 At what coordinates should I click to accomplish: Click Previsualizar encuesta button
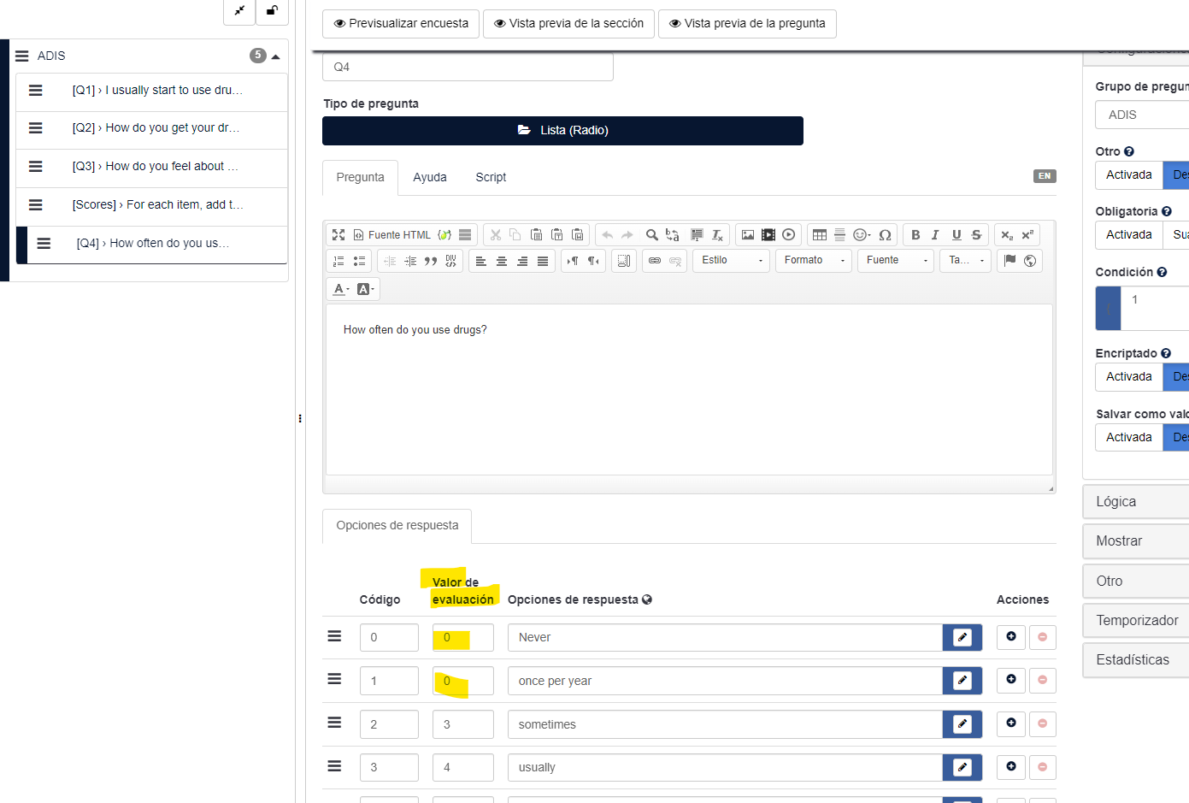point(401,24)
